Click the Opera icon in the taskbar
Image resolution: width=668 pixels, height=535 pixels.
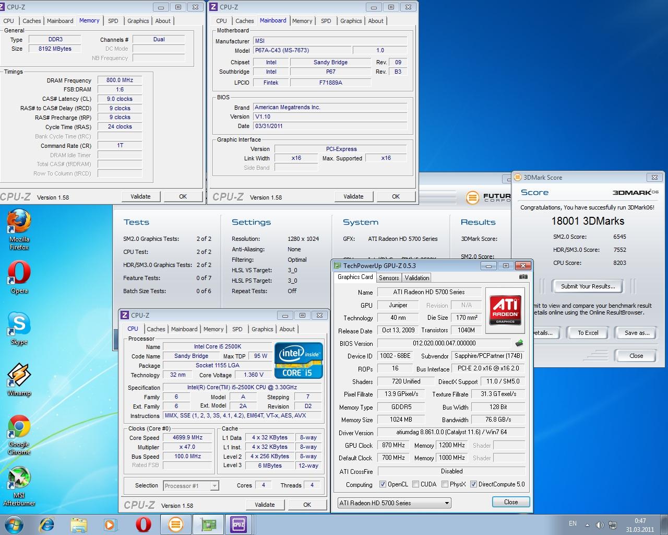143,525
